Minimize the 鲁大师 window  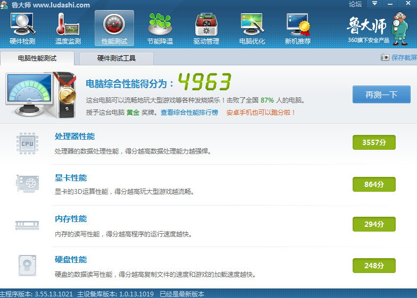[x=390, y=3]
